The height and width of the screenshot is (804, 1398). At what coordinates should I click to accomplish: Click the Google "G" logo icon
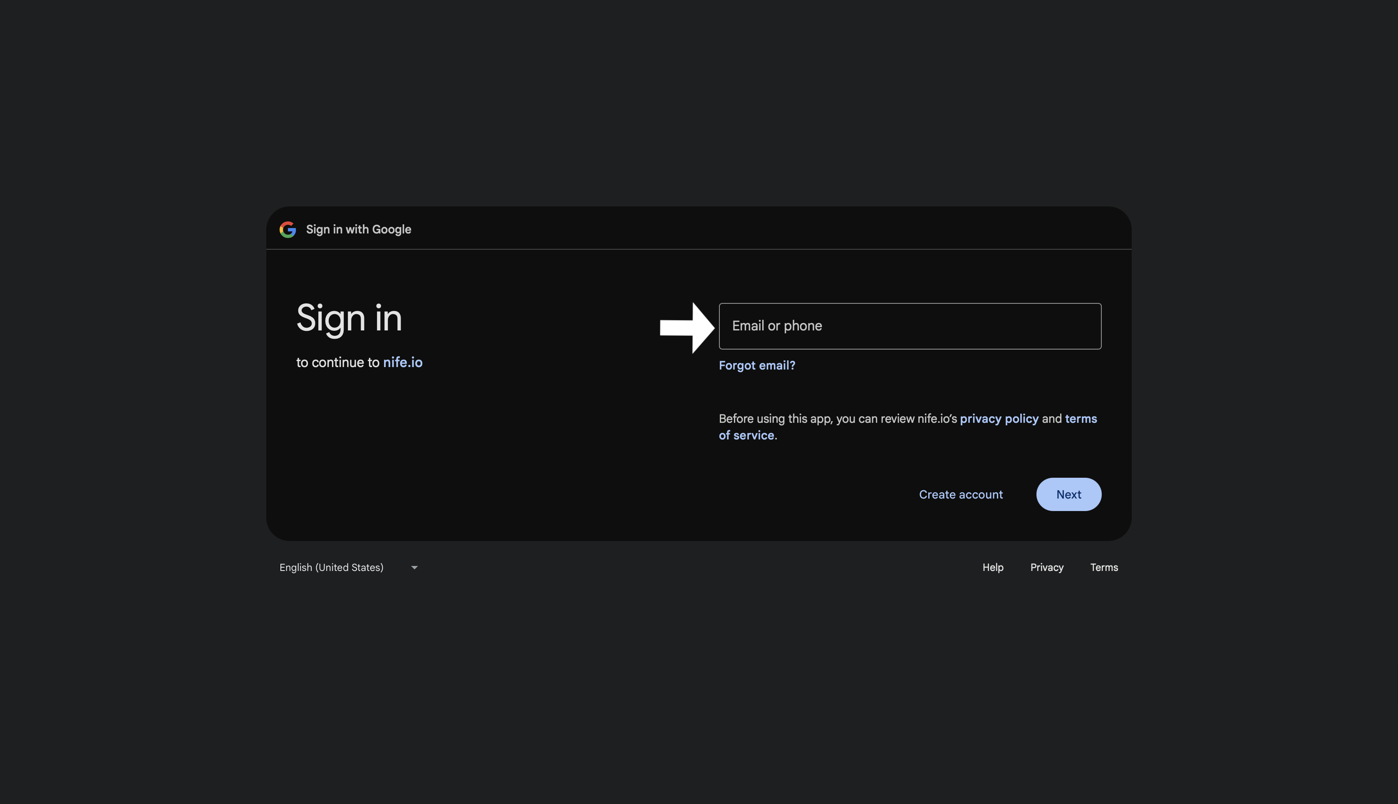[288, 230]
